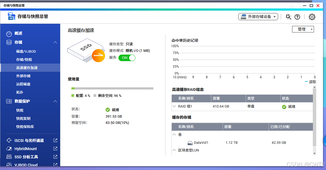Open 远程磁盘 page
This screenshot has height=170, width=326.
(x=23, y=84)
